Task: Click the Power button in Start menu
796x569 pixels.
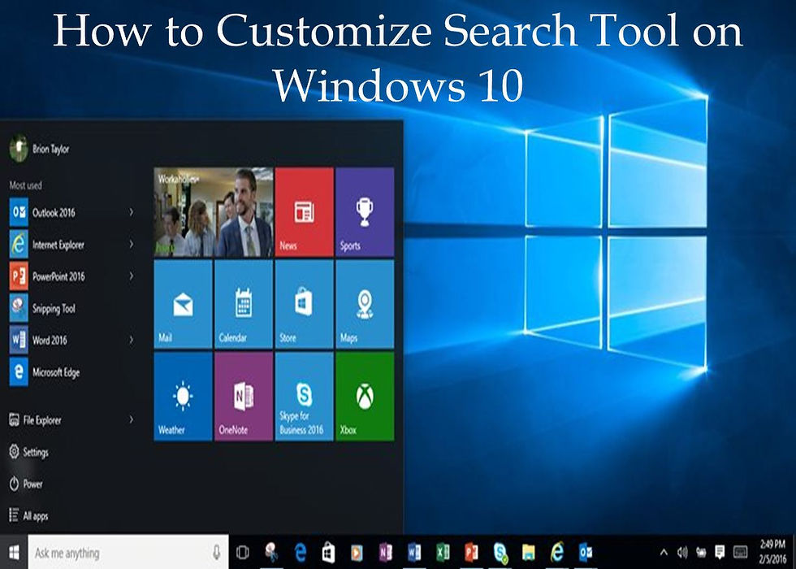Action: point(26,484)
